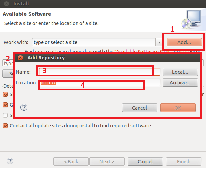Choose an archive file with Archive...
This screenshot has width=206, height=169.
(180, 82)
